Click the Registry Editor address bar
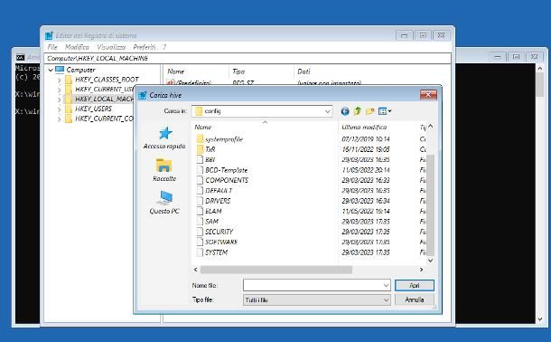Image resolution: width=551 pixels, height=342 pixels. pyautogui.click(x=247, y=59)
